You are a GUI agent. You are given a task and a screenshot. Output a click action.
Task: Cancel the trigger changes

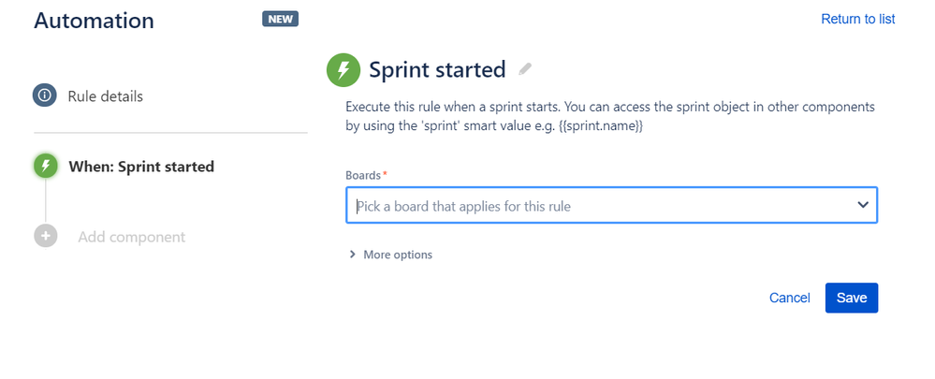click(x=790, y=298)
